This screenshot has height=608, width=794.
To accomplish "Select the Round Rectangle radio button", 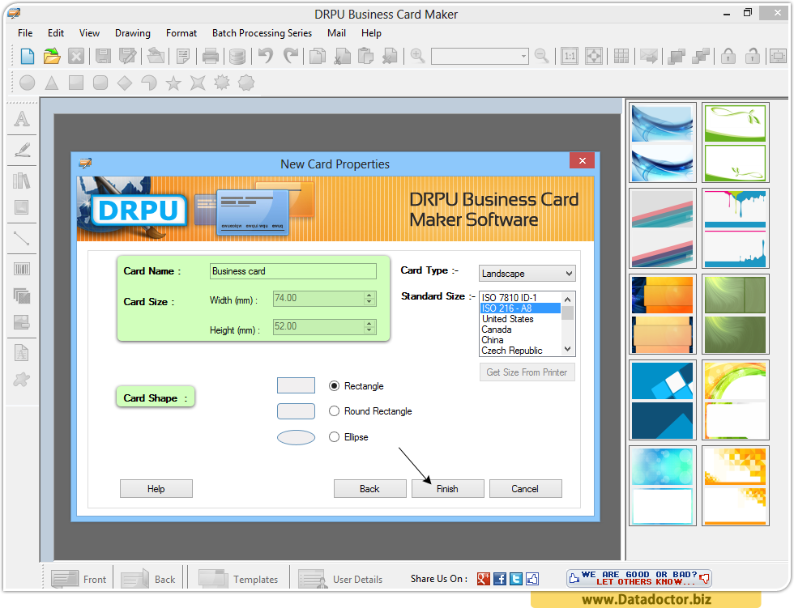I will point(334,411).
